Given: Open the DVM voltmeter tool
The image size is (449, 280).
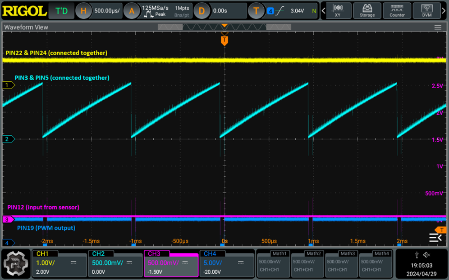Looking at the screenshot, I should pos(426,10).
